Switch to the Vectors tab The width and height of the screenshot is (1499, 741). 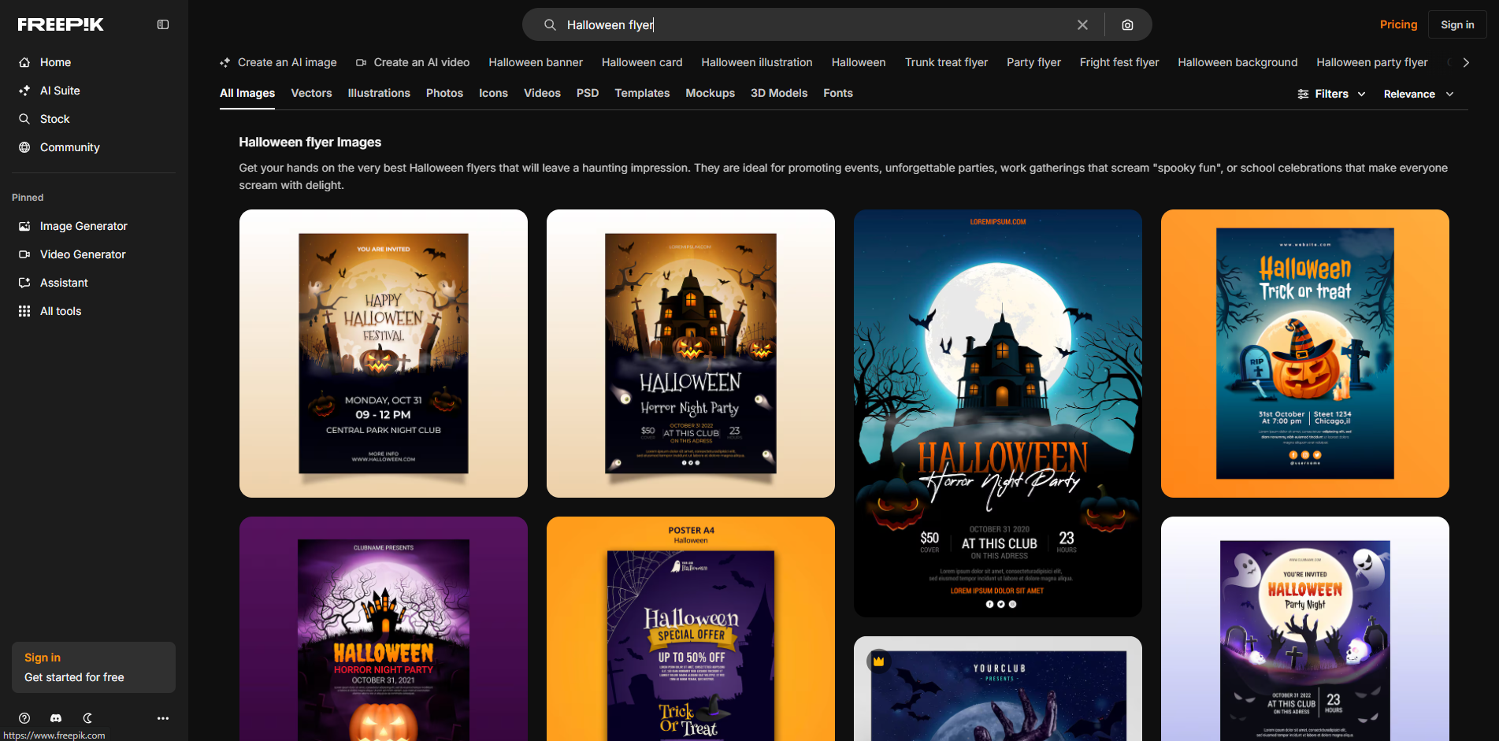tap(311, 93)
